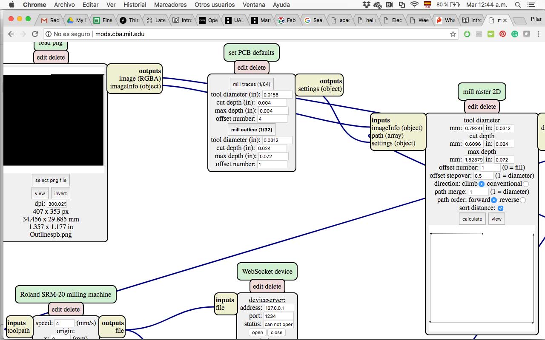Click view button in mill raster 2D

[x=496, y=219]
